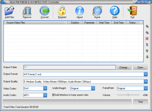This screenshot has width=152, height=111.
Task: Click the Status column header
Action: pos(132,23)
